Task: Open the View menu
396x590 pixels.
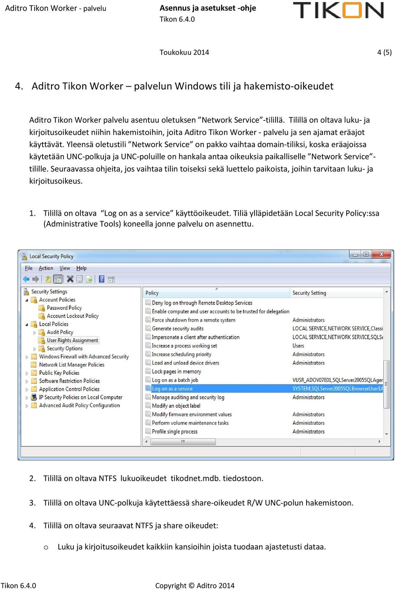Action: (x=65, y=268)
